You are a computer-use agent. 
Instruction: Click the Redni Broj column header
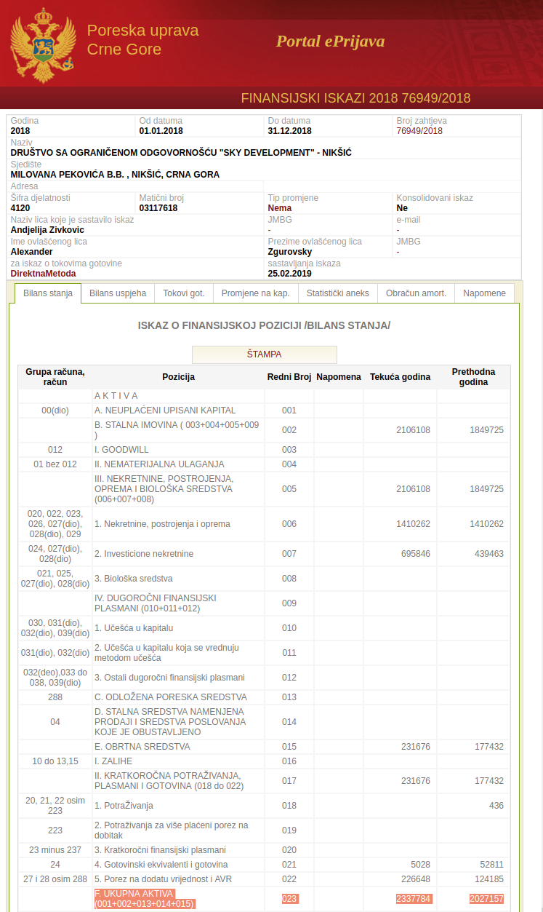coord(289,377)
